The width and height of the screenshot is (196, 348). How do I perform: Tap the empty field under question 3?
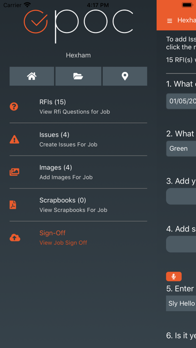click(181, 196)
